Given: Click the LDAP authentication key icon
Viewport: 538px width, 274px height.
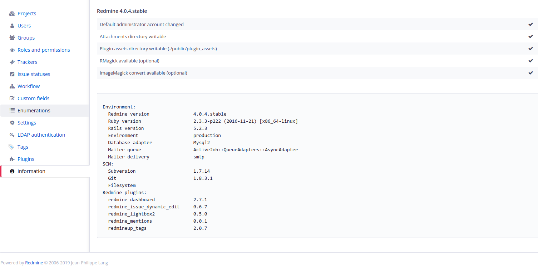Looking at the screenshot, I should point(12,135).
